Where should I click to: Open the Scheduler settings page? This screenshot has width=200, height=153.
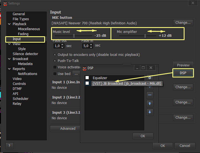[x=20, y=98]
